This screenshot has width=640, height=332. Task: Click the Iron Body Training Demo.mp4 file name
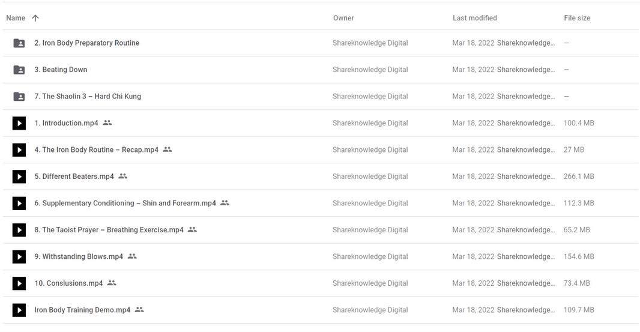coord(82,310)
